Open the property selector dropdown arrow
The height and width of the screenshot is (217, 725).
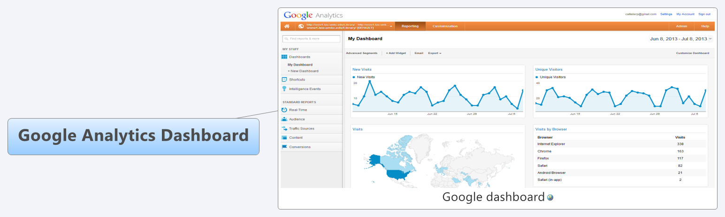pyautogui.click(x=391, y=26)
